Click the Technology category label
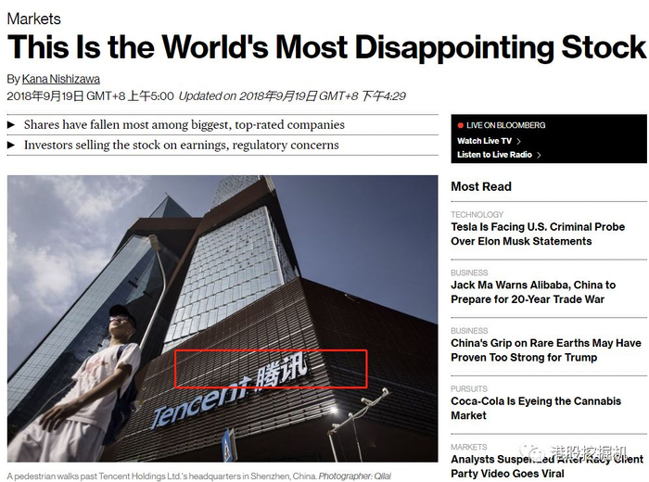Screen dimensions: 649x482 coord(477,214)
